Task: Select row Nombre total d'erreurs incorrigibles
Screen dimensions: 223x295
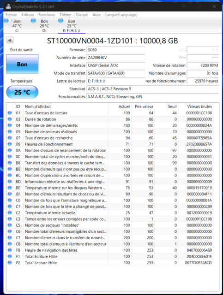Action: [x=110, y=231]
